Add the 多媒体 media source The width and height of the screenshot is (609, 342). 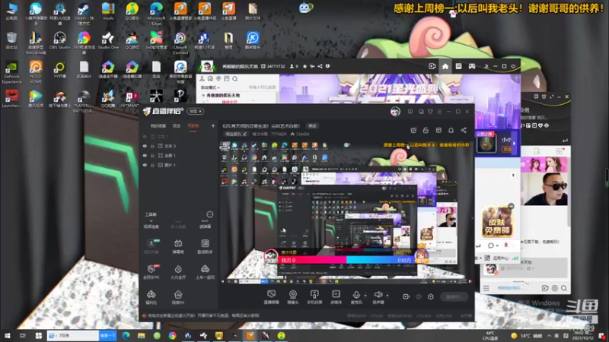point(336,297)
